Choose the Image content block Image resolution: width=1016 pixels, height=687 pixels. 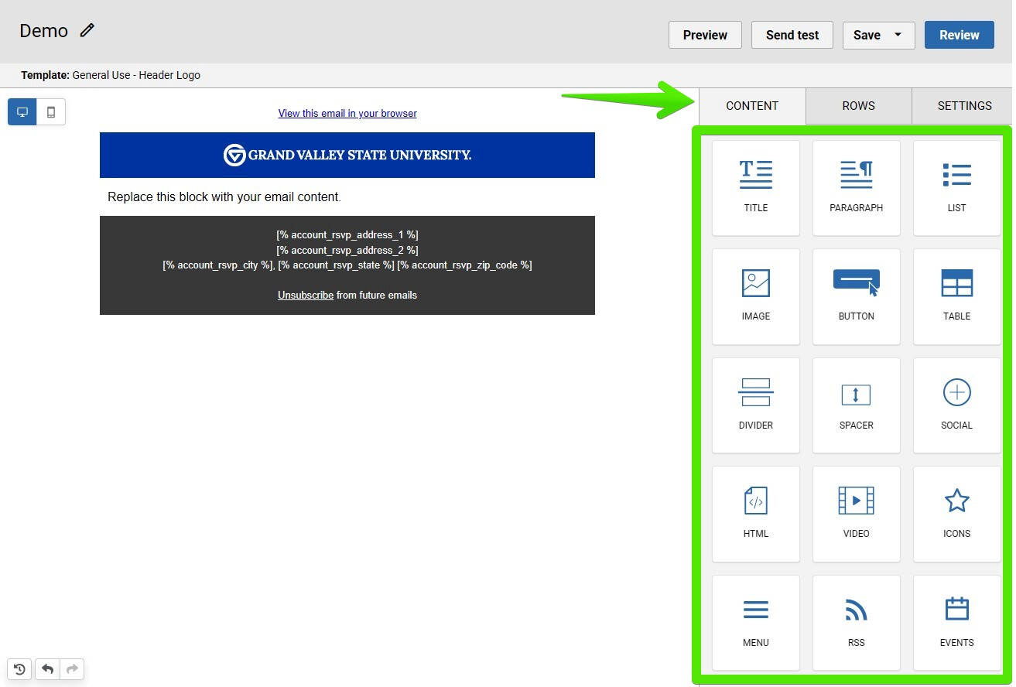point(755,296)
